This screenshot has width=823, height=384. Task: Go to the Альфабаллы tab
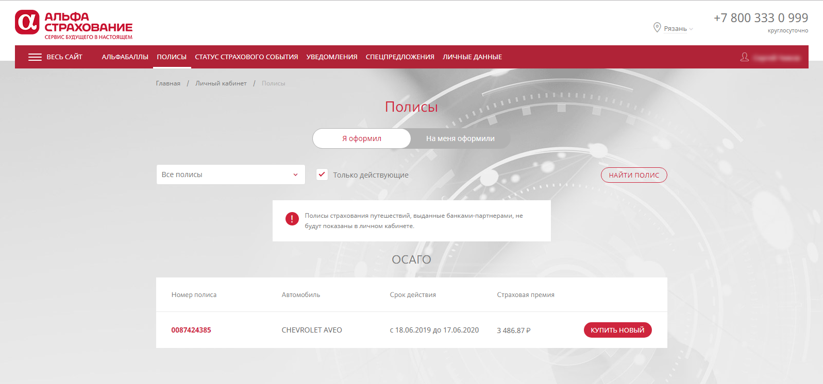click(125, 57)
